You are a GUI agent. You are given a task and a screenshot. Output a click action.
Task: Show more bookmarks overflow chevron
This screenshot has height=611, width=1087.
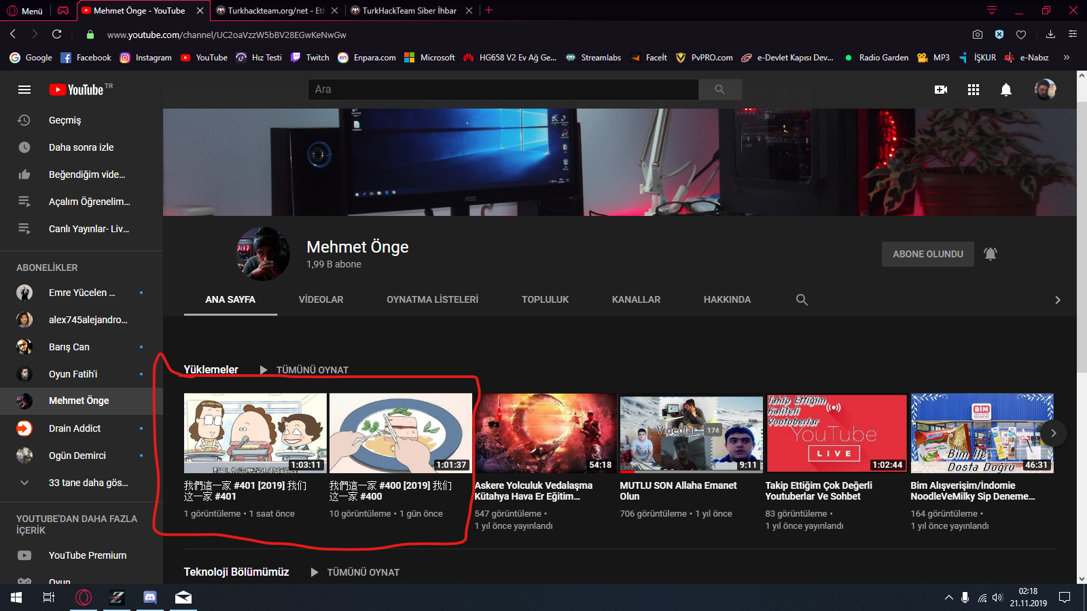click(1067, 58)
